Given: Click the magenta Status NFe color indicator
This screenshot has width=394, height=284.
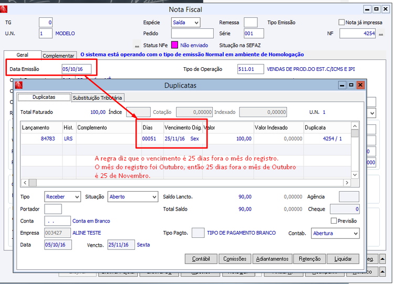Looking at the screenshot, I should coord(174,45).
